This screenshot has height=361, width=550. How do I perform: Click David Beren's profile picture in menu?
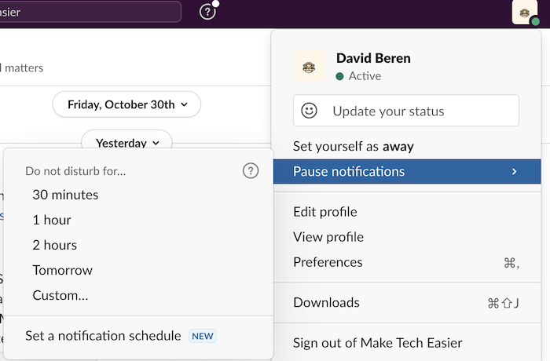coord(309,66)
